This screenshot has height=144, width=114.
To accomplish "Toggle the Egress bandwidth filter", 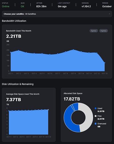I will click(x=94, y=31).
